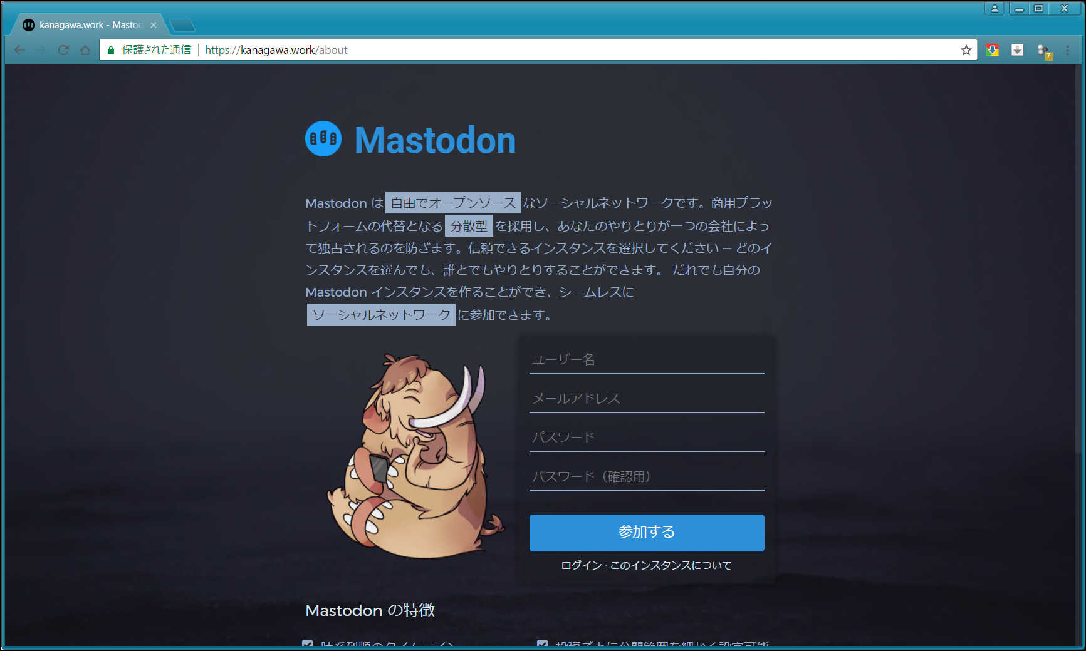The height and width of the screenshot is (651, 1086).
Task: Click the green lock secure-connection icon
Action: pos(111,50)
